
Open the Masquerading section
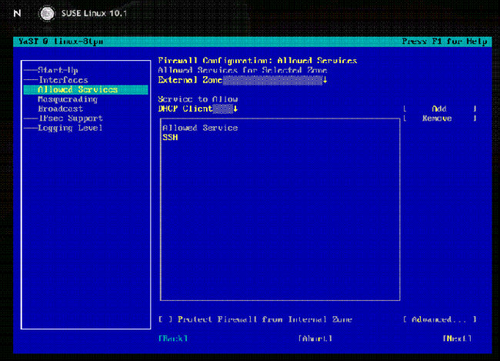coord(68,99)
